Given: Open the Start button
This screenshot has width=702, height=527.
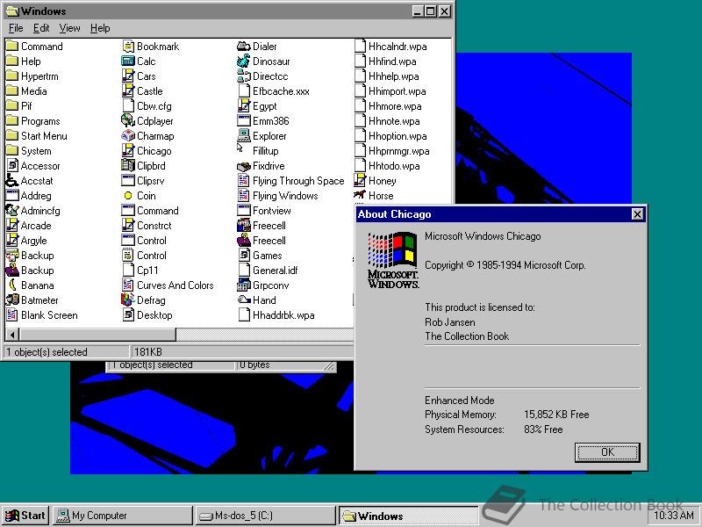Looking at the screenshot, I should tap(25, 516).
